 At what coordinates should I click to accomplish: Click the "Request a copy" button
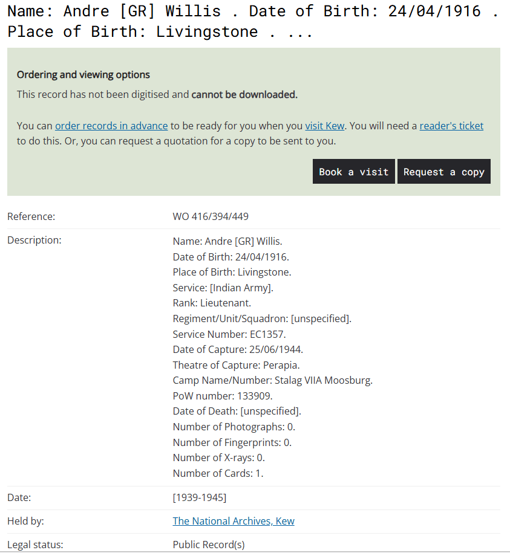pos(443,172)
